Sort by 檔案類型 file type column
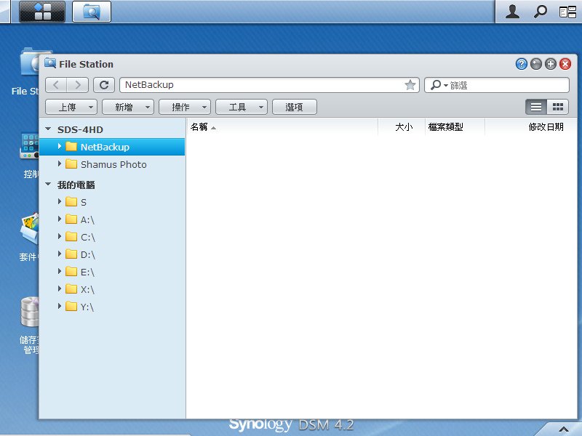582x436 pixels. (455, 127)
